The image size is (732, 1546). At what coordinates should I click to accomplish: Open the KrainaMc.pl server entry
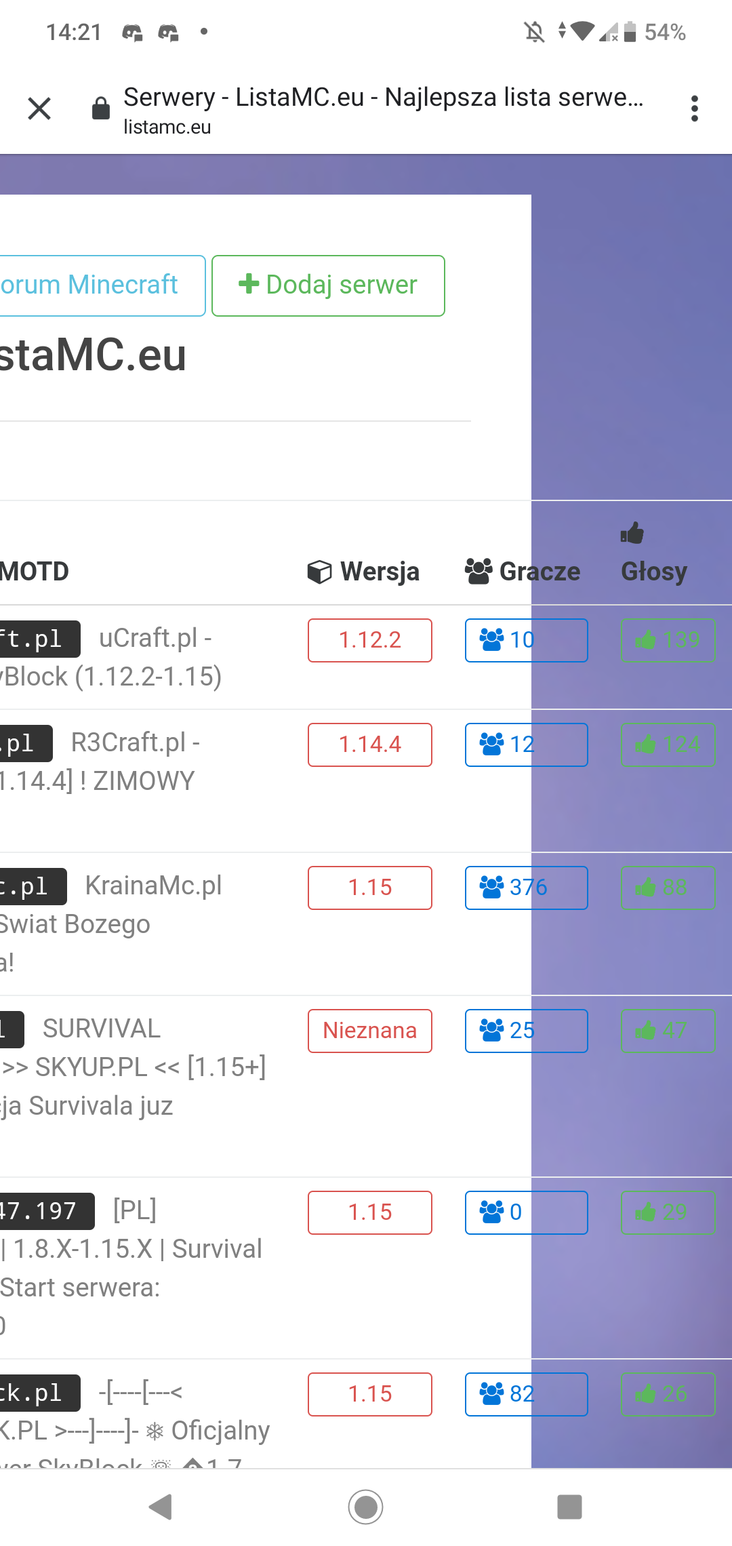pos(153,886)
